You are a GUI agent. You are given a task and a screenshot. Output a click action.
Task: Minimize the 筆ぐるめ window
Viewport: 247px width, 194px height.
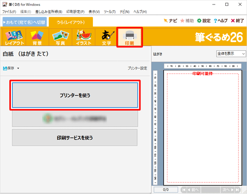214,4
